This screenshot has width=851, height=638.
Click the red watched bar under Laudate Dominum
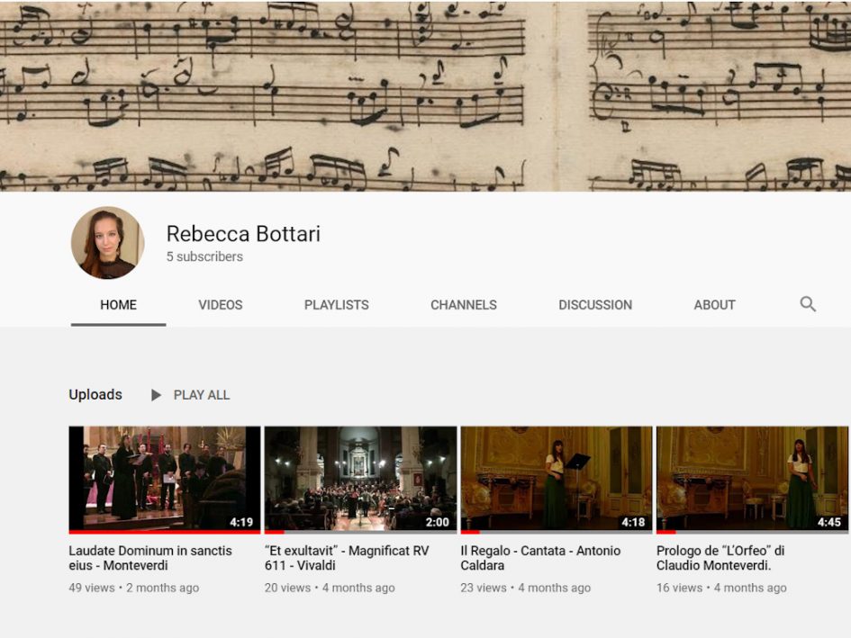point(165,532)
